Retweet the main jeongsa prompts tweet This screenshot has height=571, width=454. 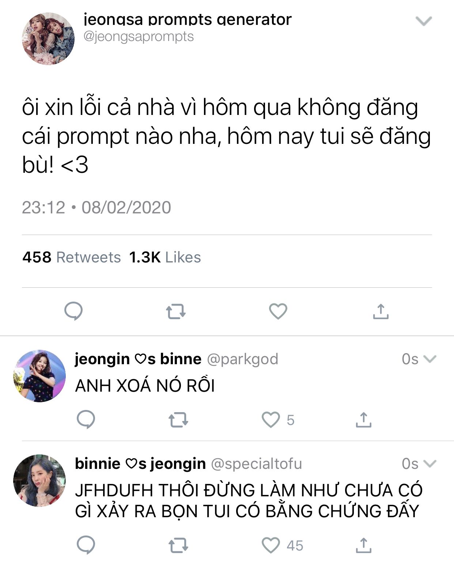[176, 312]
